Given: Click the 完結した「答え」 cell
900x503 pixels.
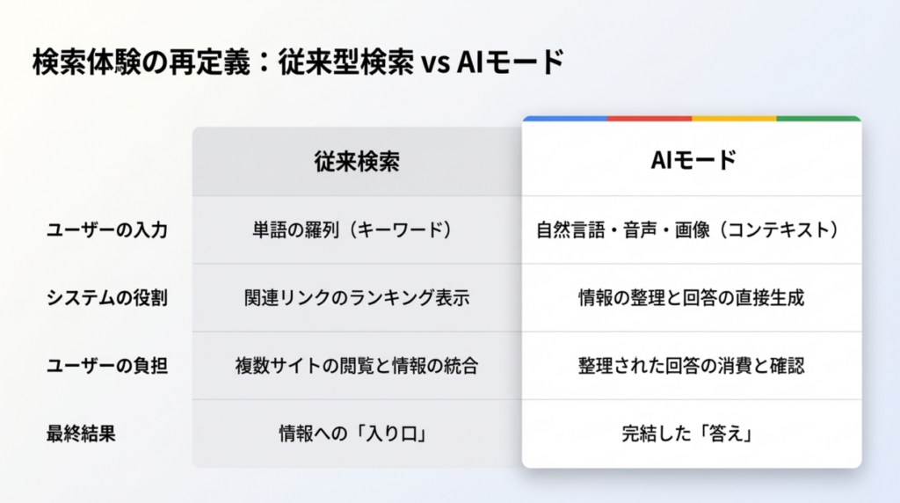Looking at the screenshot, I should [691, 434].
